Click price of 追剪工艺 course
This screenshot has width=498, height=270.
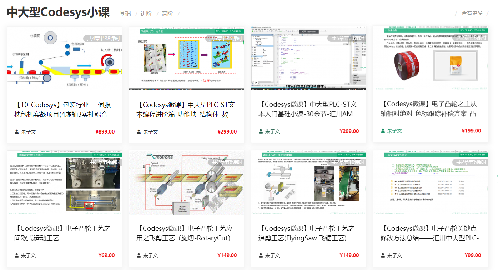349,255
